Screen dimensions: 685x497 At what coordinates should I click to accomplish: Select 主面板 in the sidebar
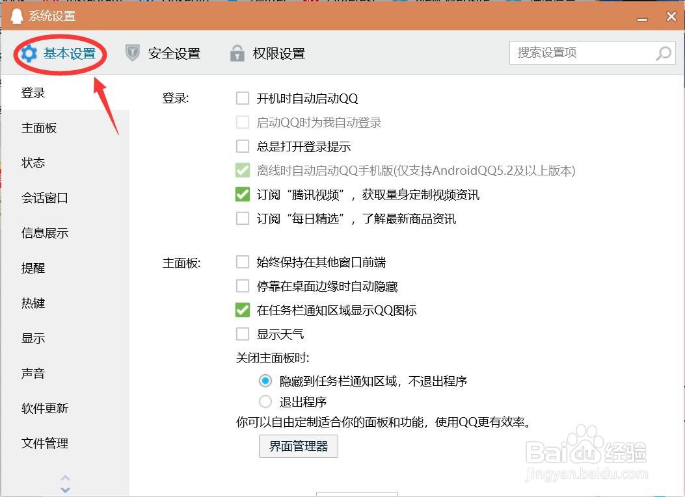(x=66, y=128)
